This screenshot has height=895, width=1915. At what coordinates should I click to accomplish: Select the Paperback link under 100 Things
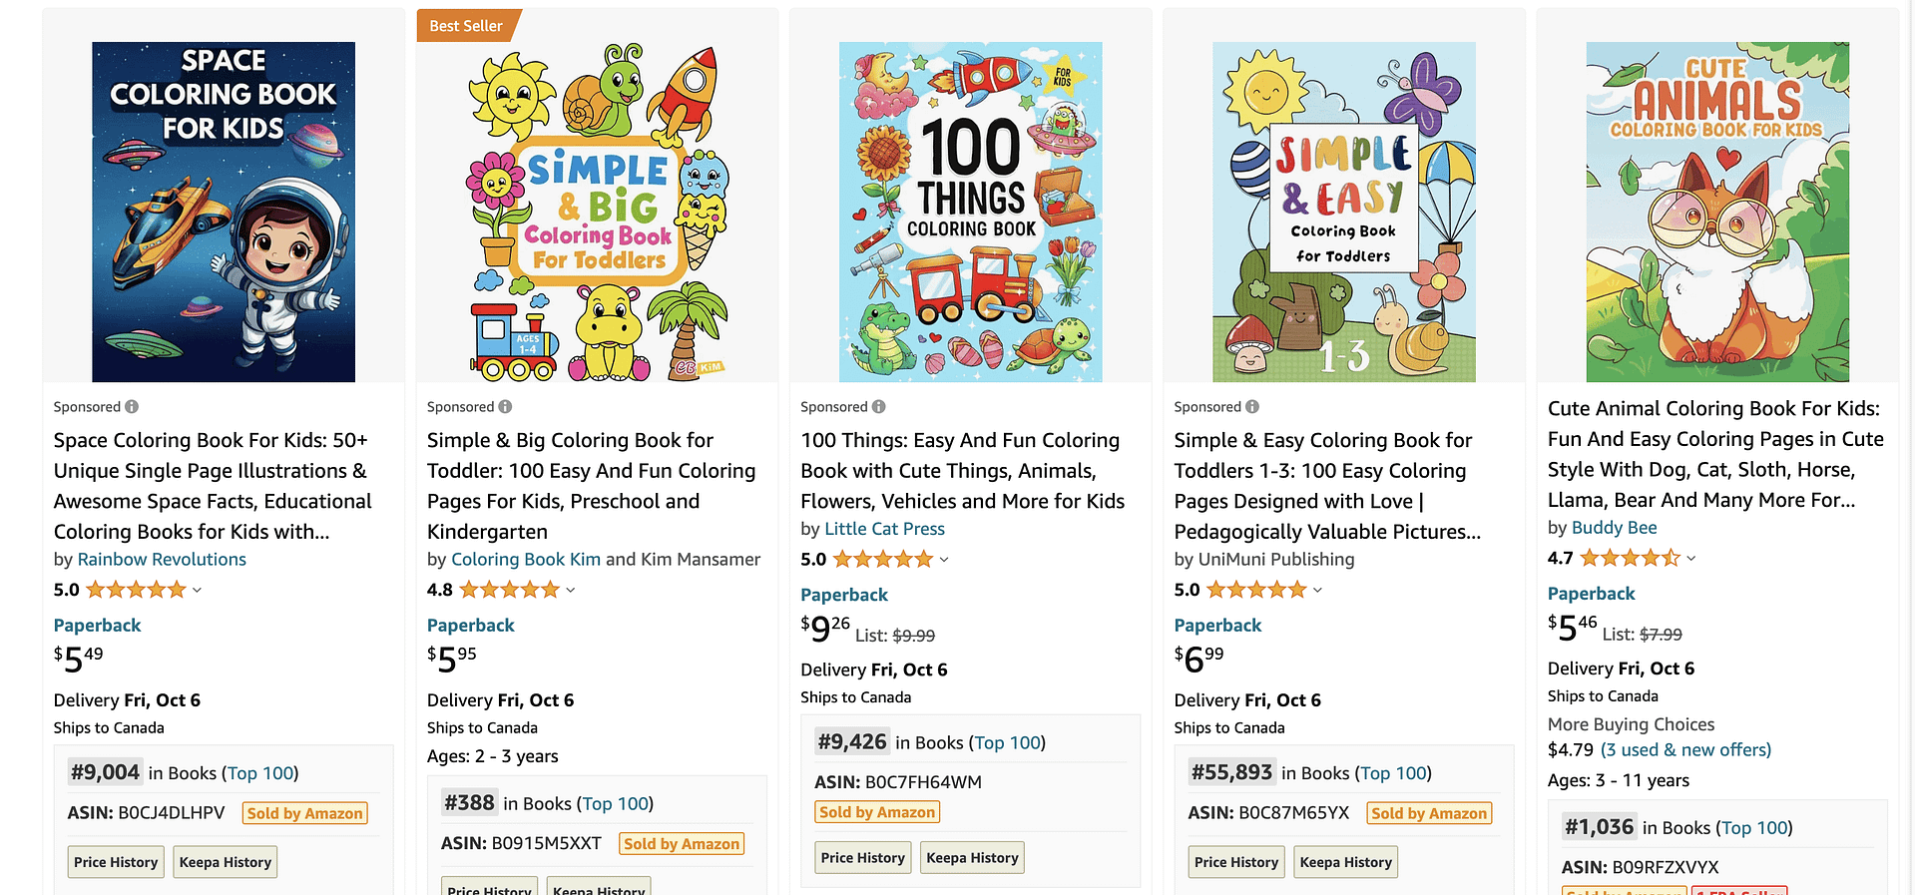843,594
